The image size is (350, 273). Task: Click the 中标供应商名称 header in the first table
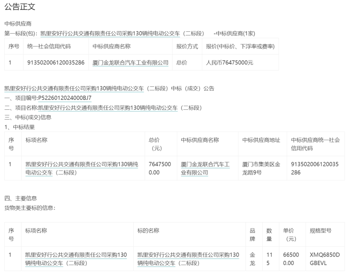point(111,46)
